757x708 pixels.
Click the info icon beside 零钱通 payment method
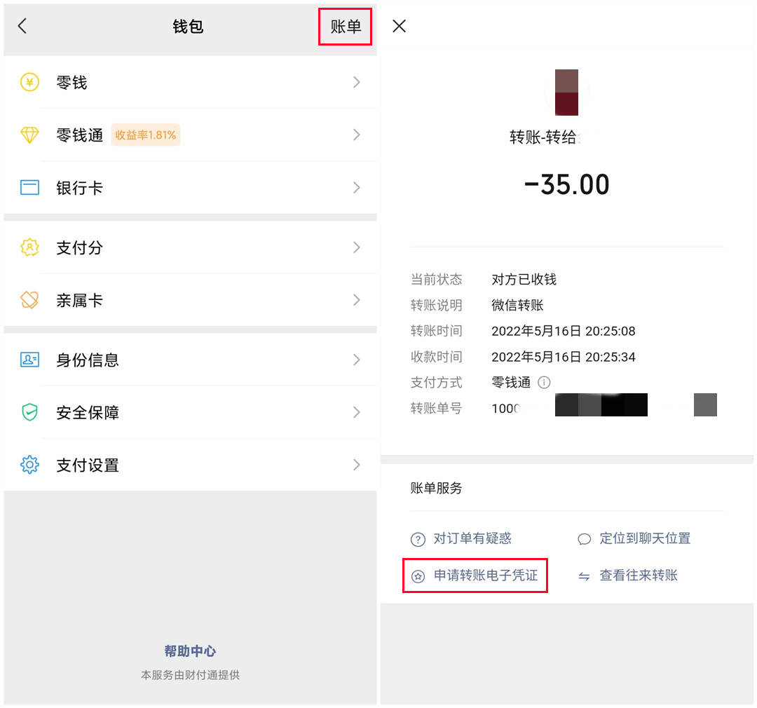(544, 383)
